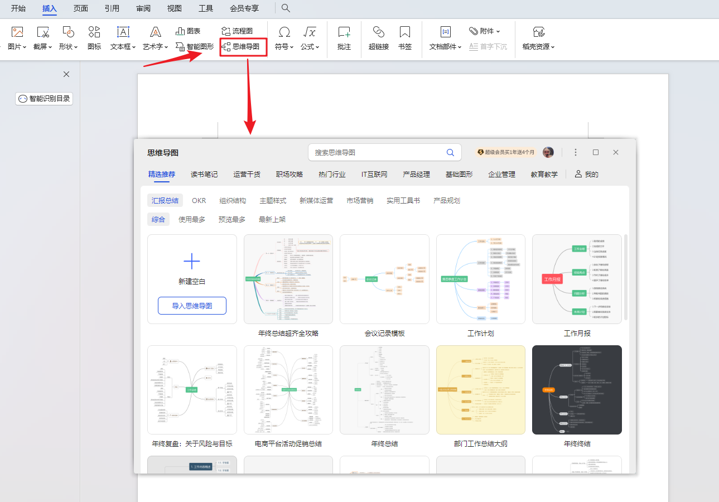The height and width of the screenshot is (502, 719).
Task: Open the 部门工作总结大纲 template thumbnail
Action: [x=481, y=390]
